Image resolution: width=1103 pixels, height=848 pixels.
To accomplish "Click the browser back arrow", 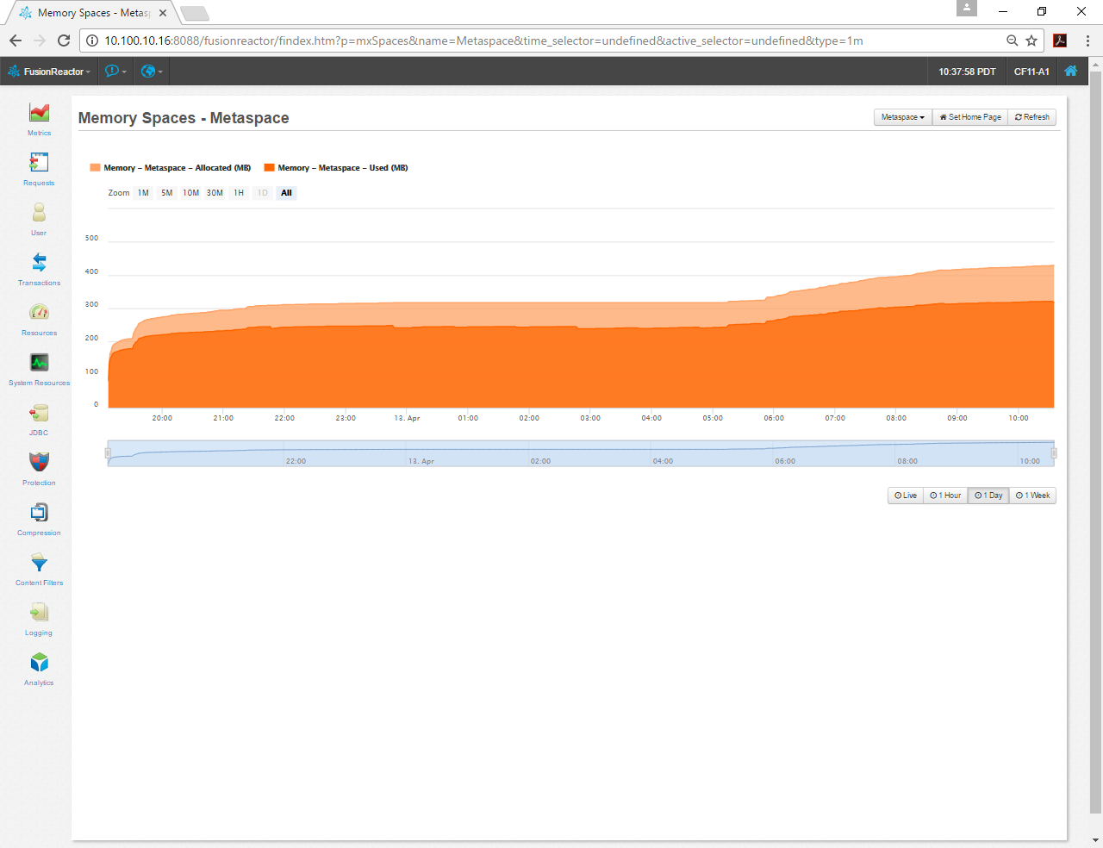I will pyautogui.click(x=16, y=41).
